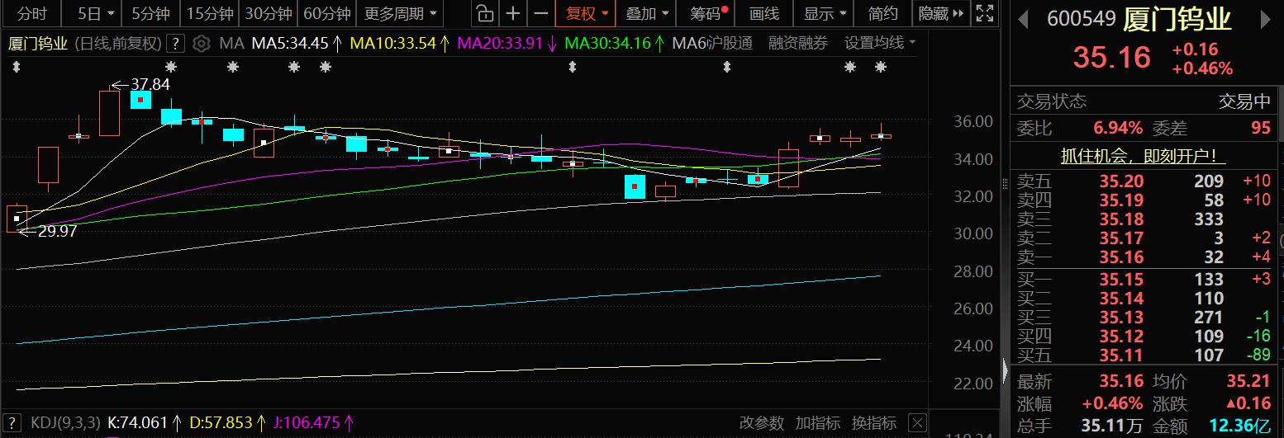
Task: Zoom in the chart with the plus icon
Action: (x=513, y=13)
